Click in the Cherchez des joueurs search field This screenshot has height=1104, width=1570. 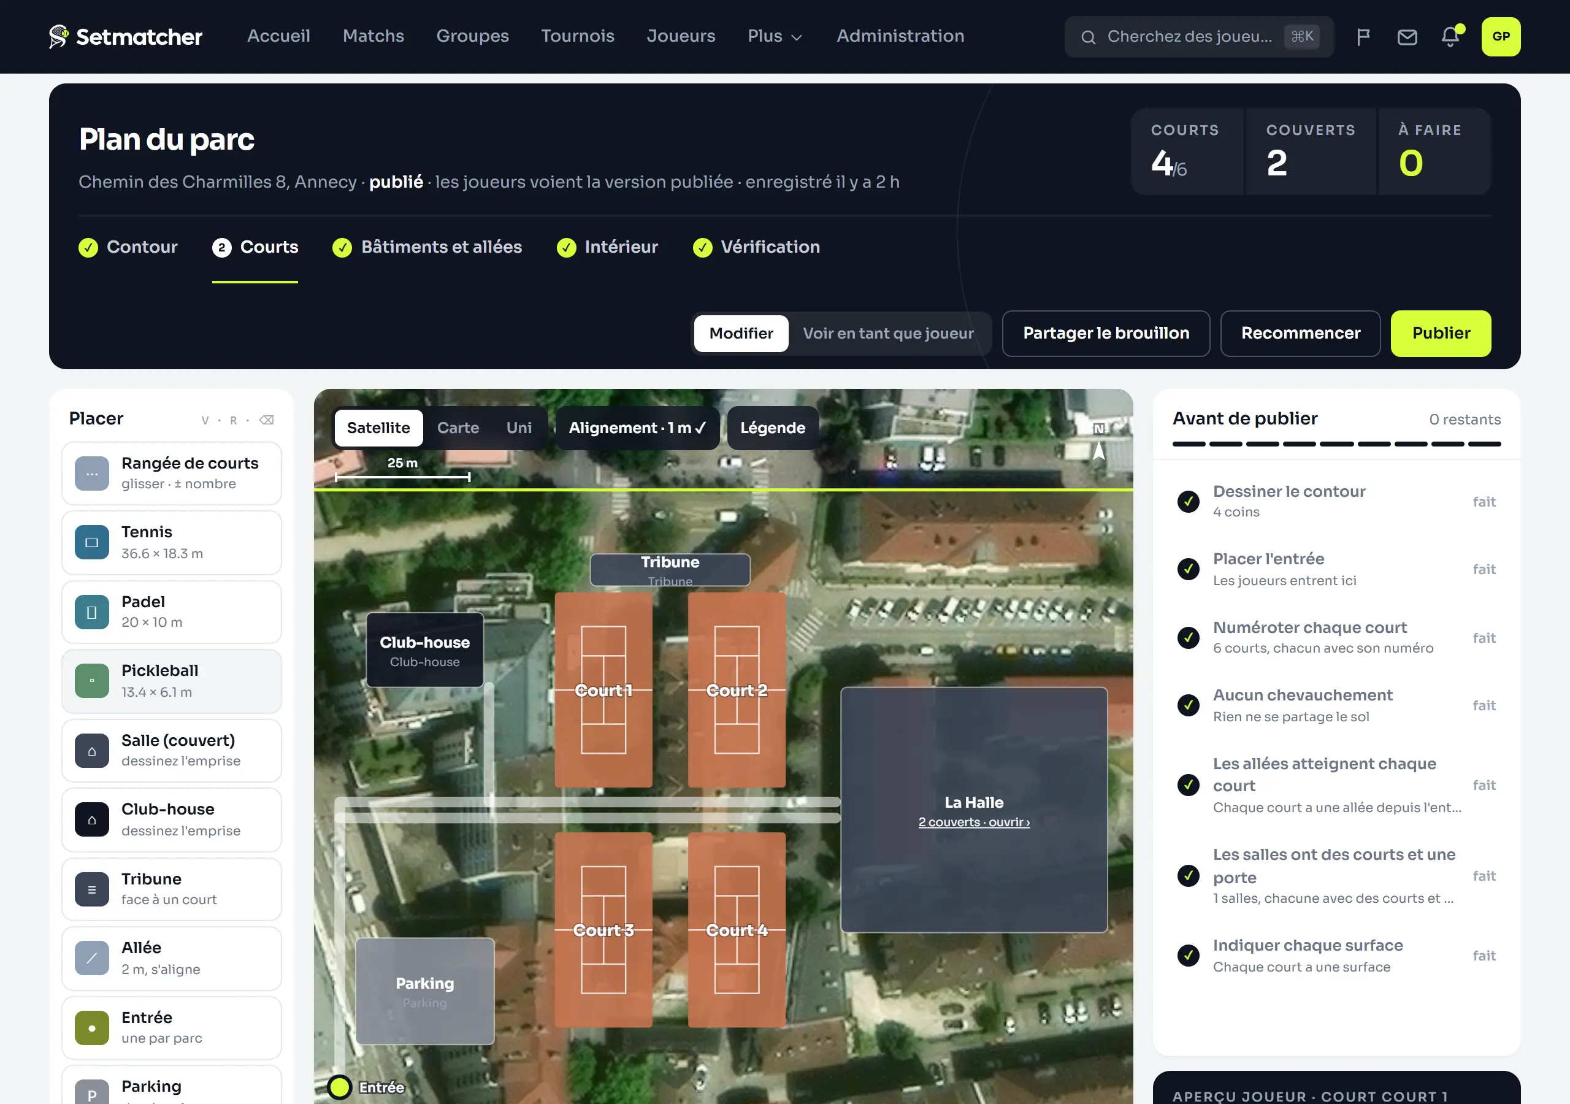(1199, 37)
